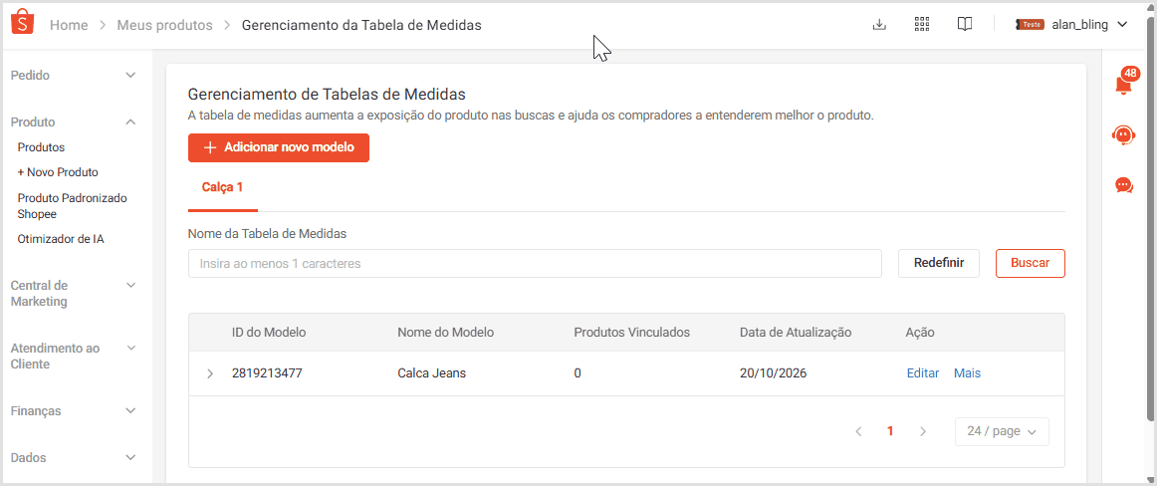Expand row 2819213477 details chevron
Viewport: 1157px width, 486px height.
pos(210,373)
